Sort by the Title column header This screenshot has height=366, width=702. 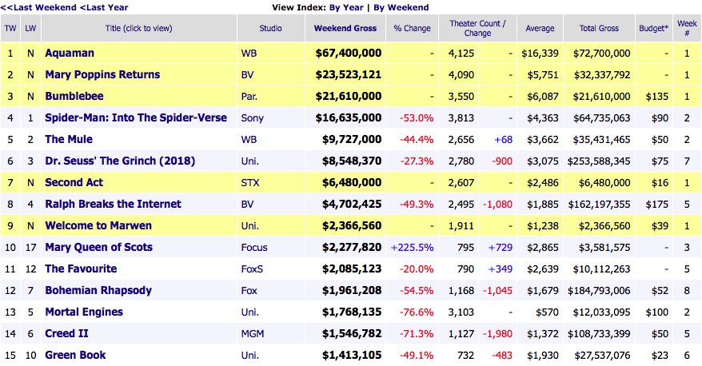click(x=139, y=28)
